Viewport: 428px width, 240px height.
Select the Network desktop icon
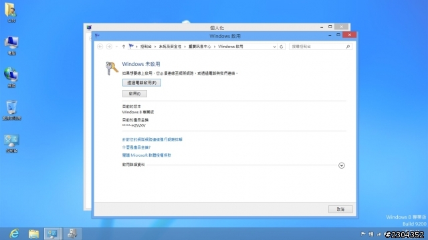coord(11,78)
